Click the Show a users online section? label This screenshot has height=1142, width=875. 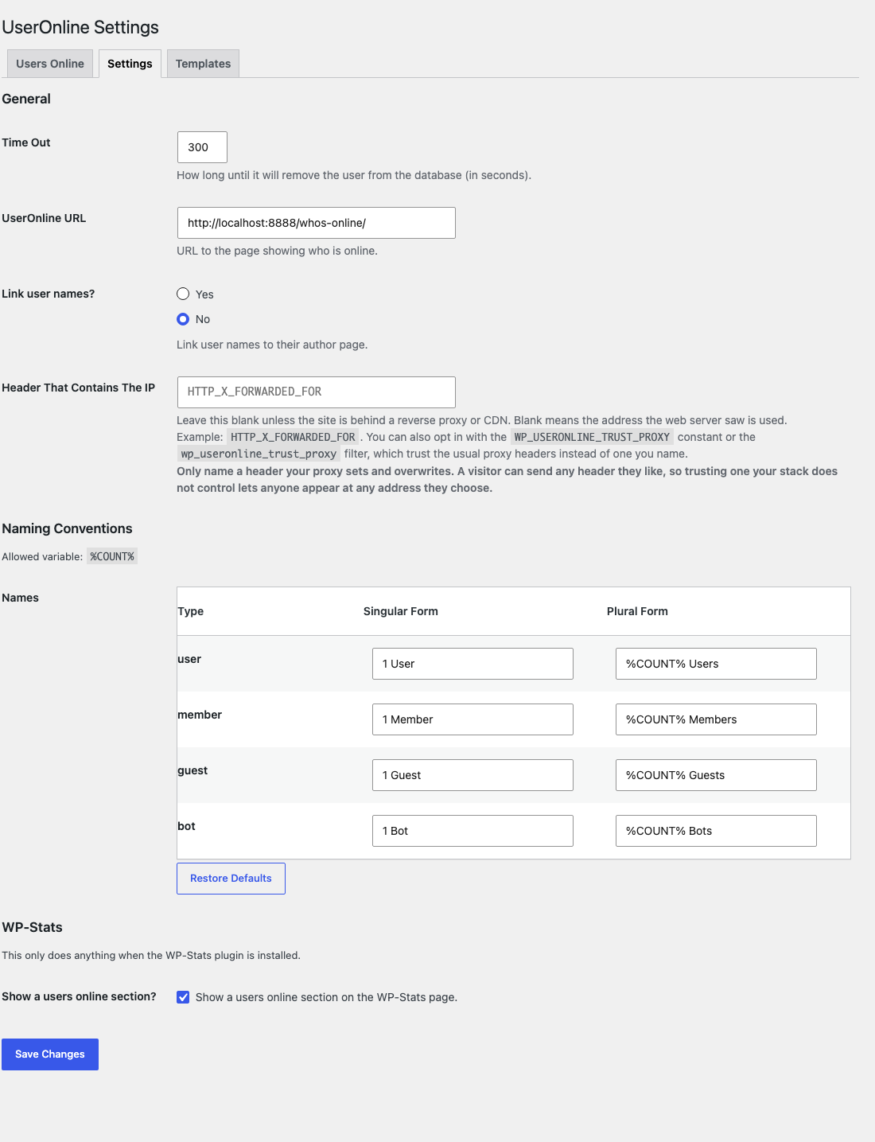click(x=79, y=996)
